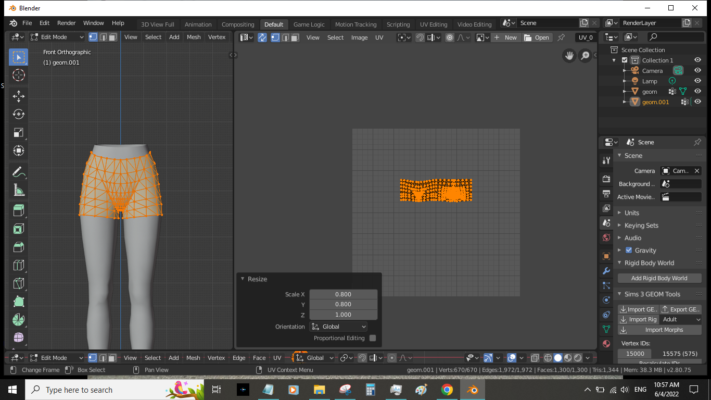This screenshot has width=711, height=400.
Task: Switch to the Scripting workspace tab
Action: coord(398,24)
